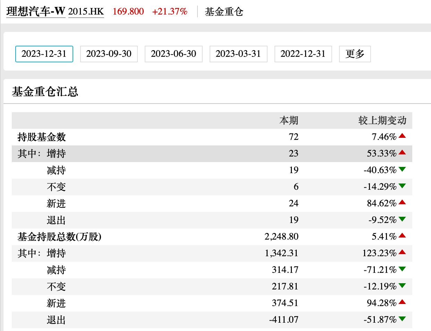The width and height of the screenshot is (431, 331).
Task: Click the -40.63% change value
Action: pos(380,170)
